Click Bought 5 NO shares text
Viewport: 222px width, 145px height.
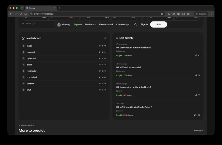click(124, 115)
